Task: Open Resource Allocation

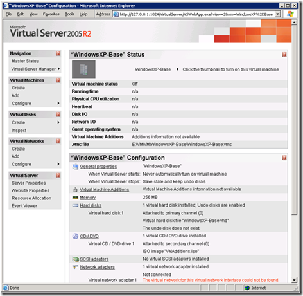Action: pos(31,198)
